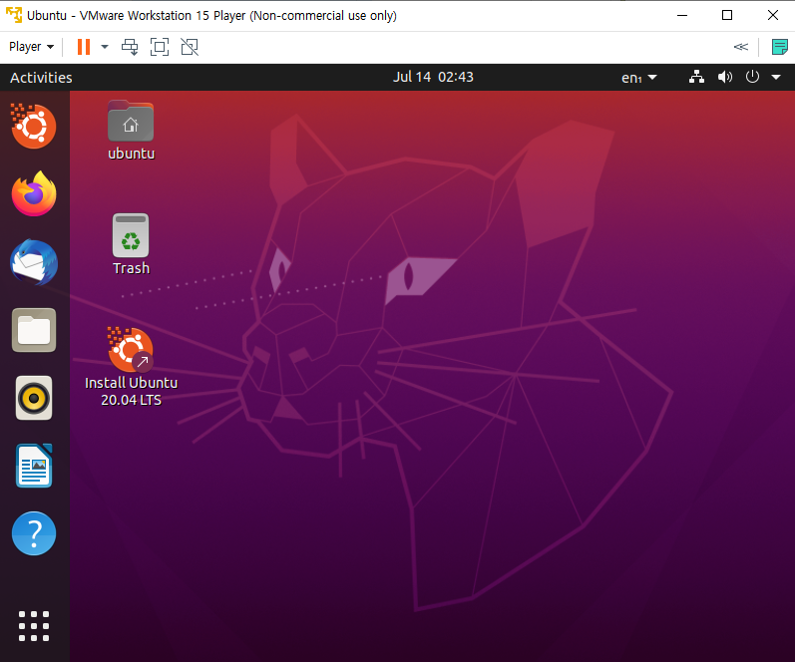Open the Files manager from the dock
Image resolution: width=795 pixels, height=662 pixels.
pyautogui.click(x=34, y=330)
